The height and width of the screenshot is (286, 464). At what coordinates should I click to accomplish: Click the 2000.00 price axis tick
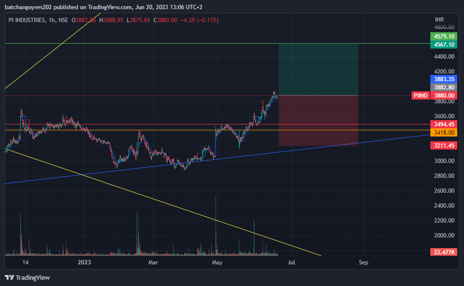[444, 236]
